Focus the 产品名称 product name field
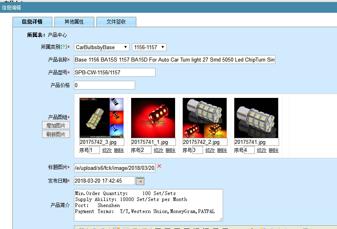Viewport: 337px width, 229px height. click(175, 60)
